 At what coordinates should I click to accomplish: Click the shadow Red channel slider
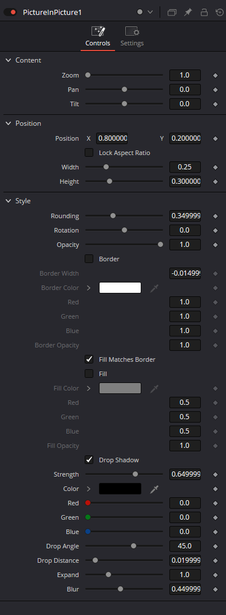(124, 503)
